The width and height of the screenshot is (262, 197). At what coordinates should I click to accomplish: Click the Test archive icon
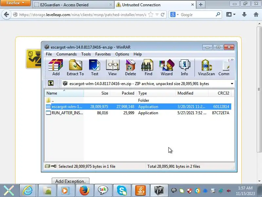click(x=95, y=68)
